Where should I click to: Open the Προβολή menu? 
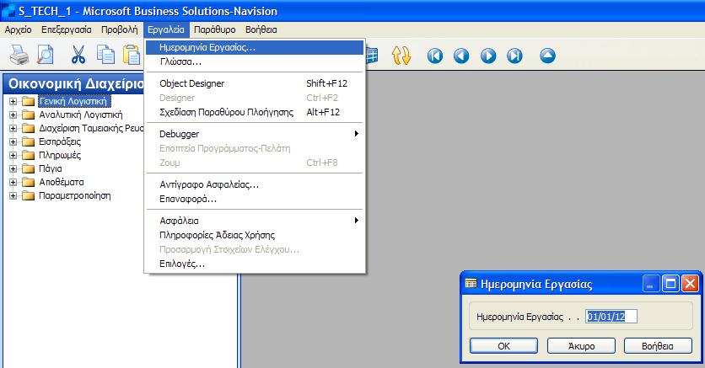(119, 29)
